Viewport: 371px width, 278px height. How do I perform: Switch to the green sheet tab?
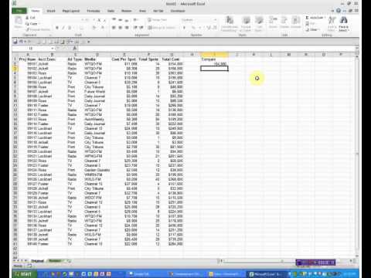[x=55, y=261]
